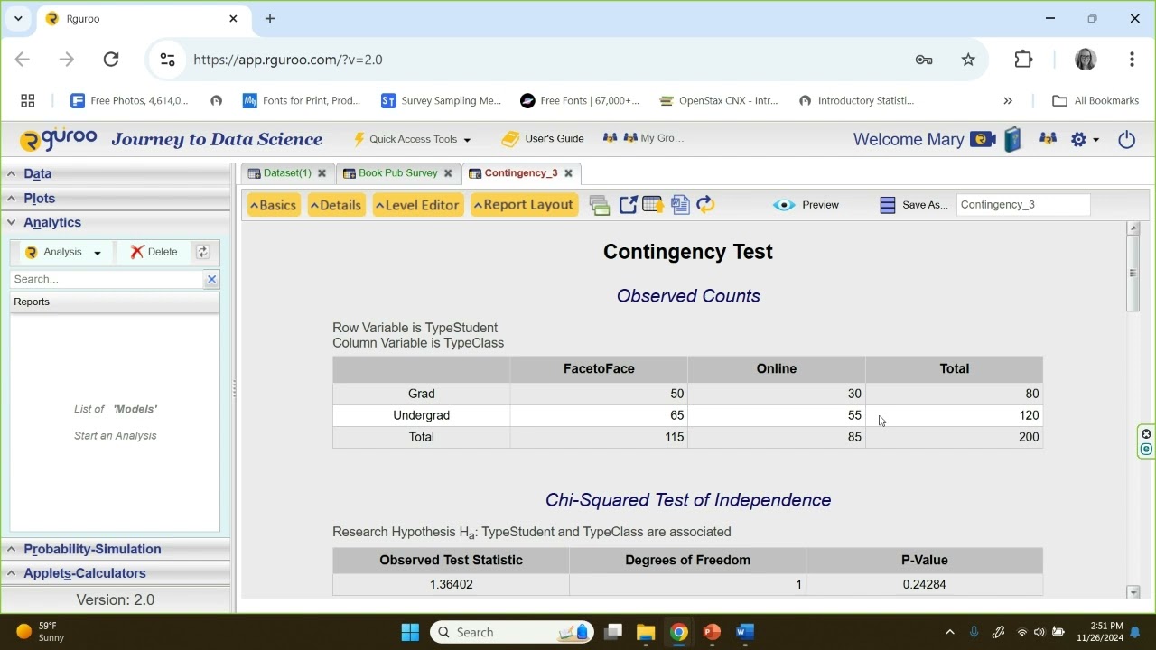Click the group people icon near settings
The image size is (1156, 650).
click(x=1048, y=139)
